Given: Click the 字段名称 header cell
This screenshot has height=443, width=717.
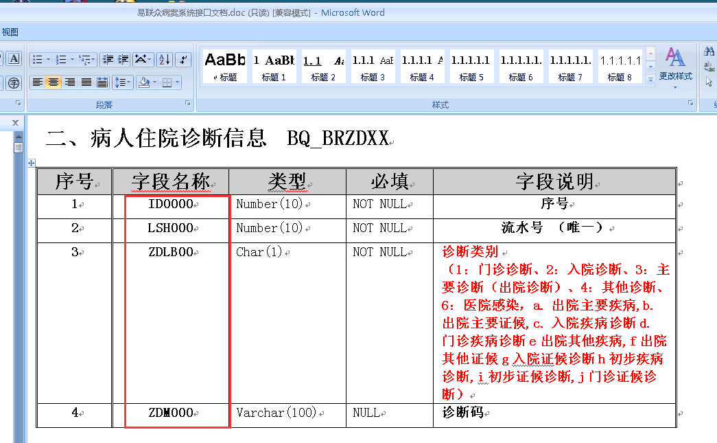Looking at the screenshot, I should coord(171,182).
